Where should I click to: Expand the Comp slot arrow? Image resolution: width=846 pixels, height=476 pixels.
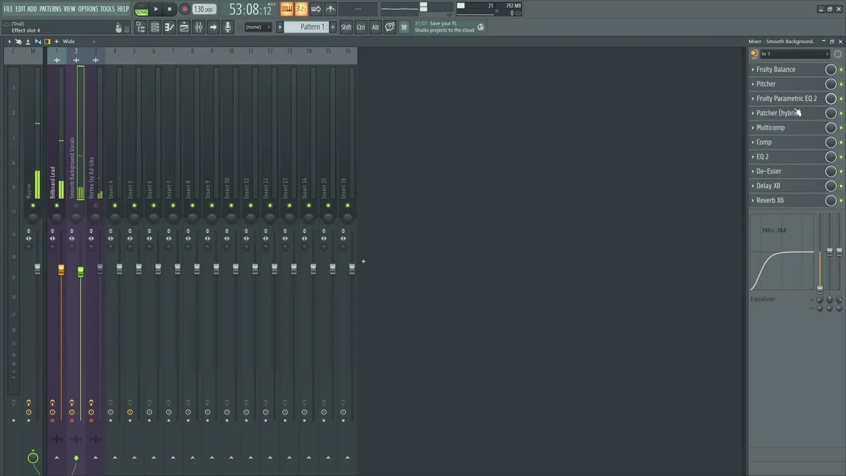753,142
